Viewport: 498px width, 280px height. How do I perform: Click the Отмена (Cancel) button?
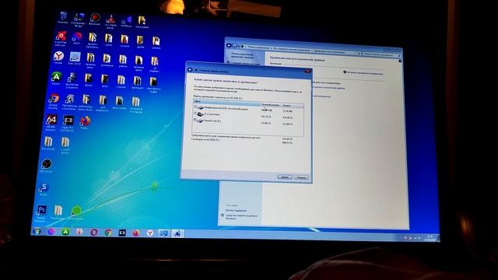click(301, 177)
